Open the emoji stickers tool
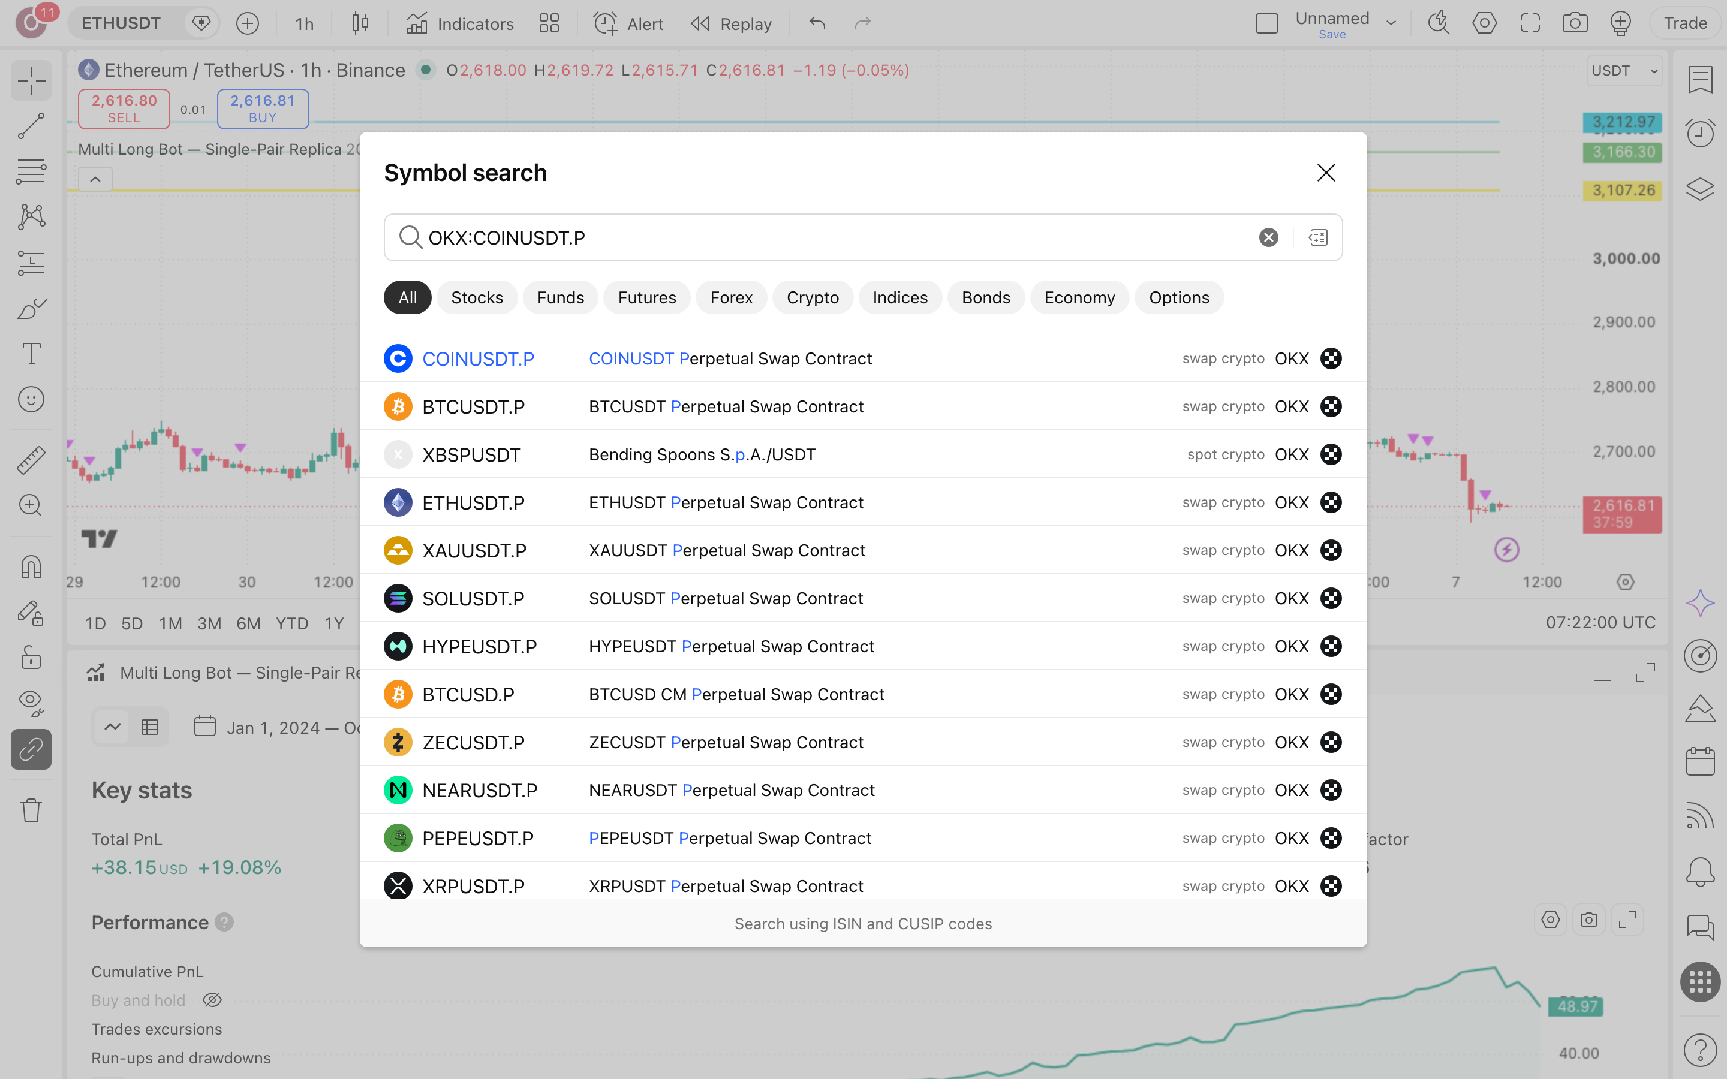The width and height of the screenshot is (1727, 1079). click(31, 400)
